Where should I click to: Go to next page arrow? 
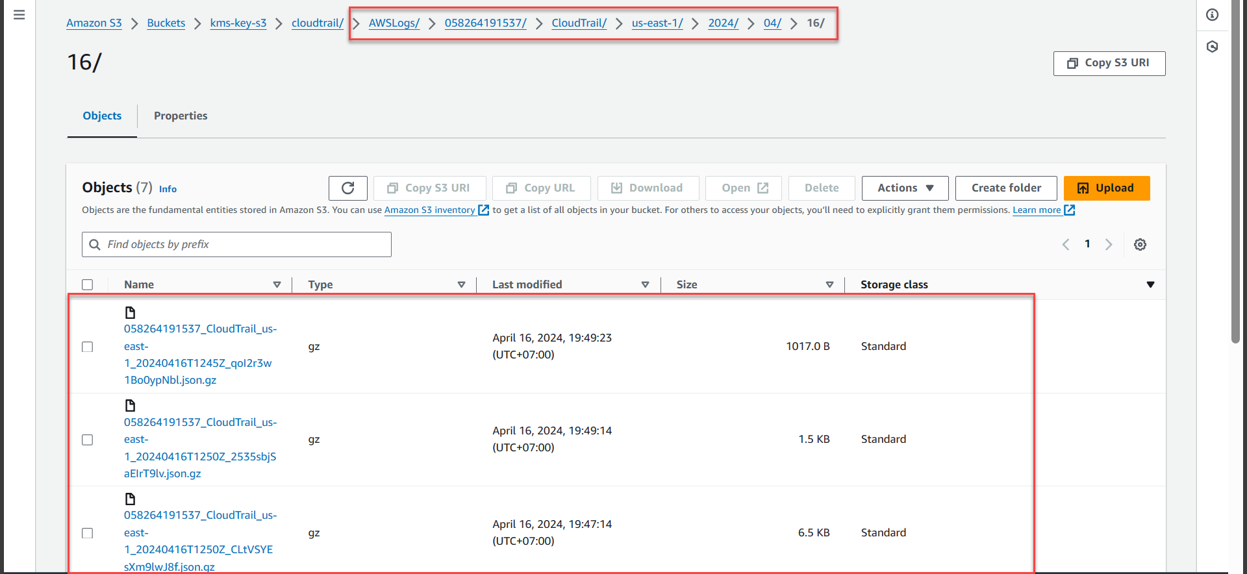click(1109, 245)
